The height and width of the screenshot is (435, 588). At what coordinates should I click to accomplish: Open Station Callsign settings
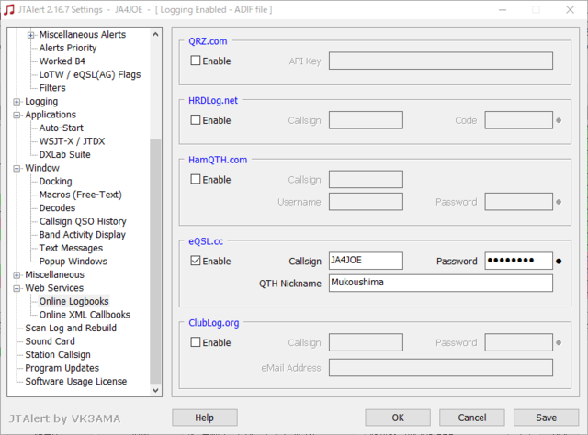coord(58,354)
